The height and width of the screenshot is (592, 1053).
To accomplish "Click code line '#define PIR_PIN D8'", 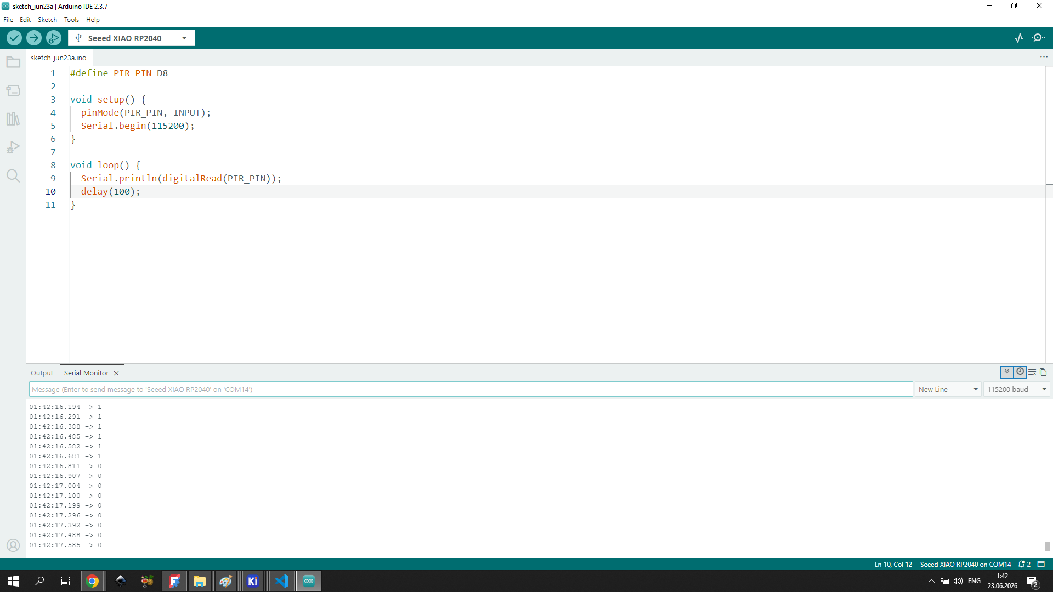I will click(119, 73).
